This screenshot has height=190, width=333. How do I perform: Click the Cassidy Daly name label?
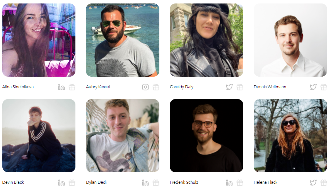pos(181,87)
